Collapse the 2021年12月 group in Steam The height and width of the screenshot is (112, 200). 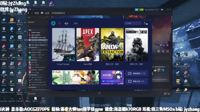pos(28,48)
